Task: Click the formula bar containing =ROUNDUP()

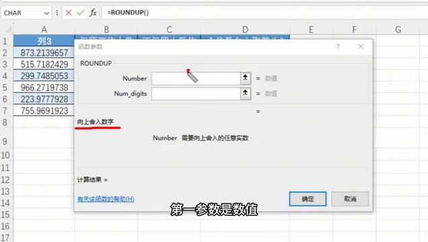Action: (264, 13)
